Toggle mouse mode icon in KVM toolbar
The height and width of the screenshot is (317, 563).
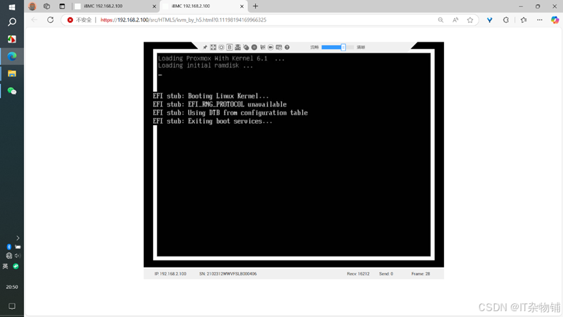click(246, 48)
